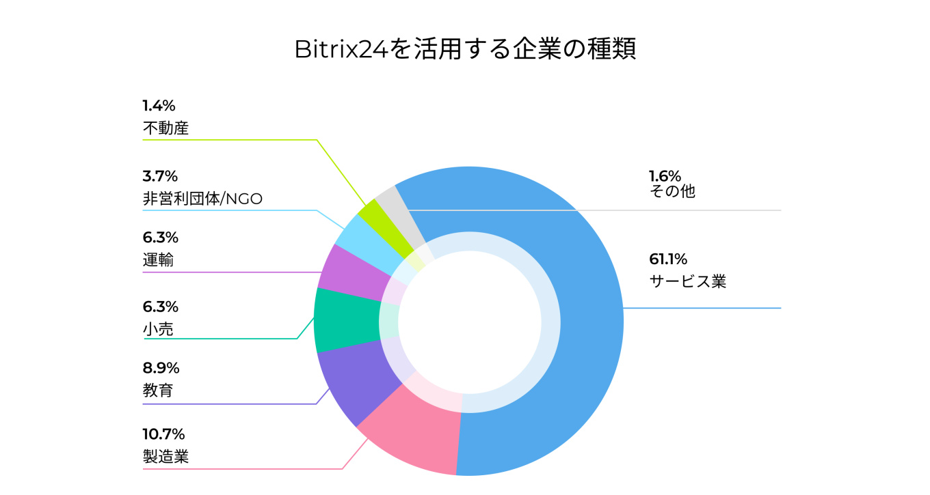Screen dimensions: 930x495
Task: Select the 非営利団体/NGO label
Action: coord(203,199)
